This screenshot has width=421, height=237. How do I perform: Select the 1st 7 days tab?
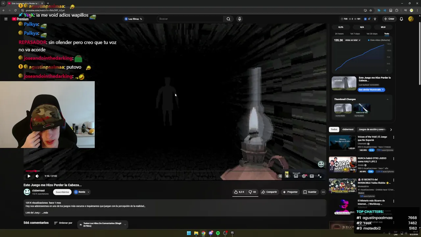355,34
